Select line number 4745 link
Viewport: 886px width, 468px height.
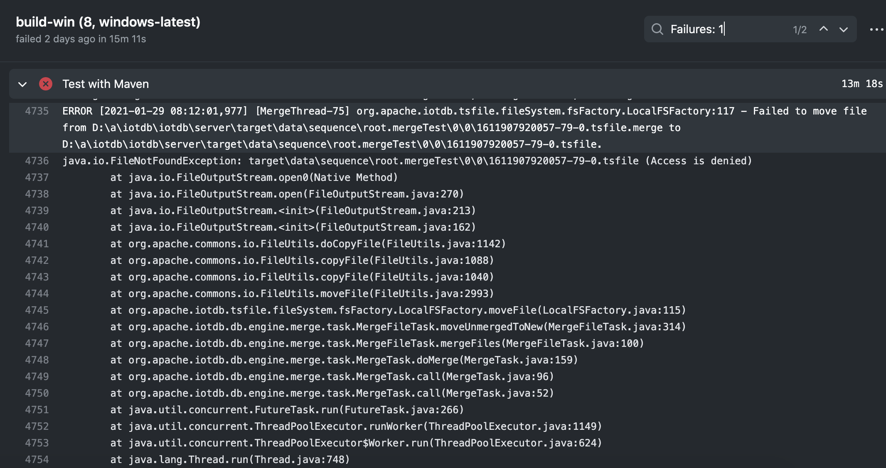(37, 310)
